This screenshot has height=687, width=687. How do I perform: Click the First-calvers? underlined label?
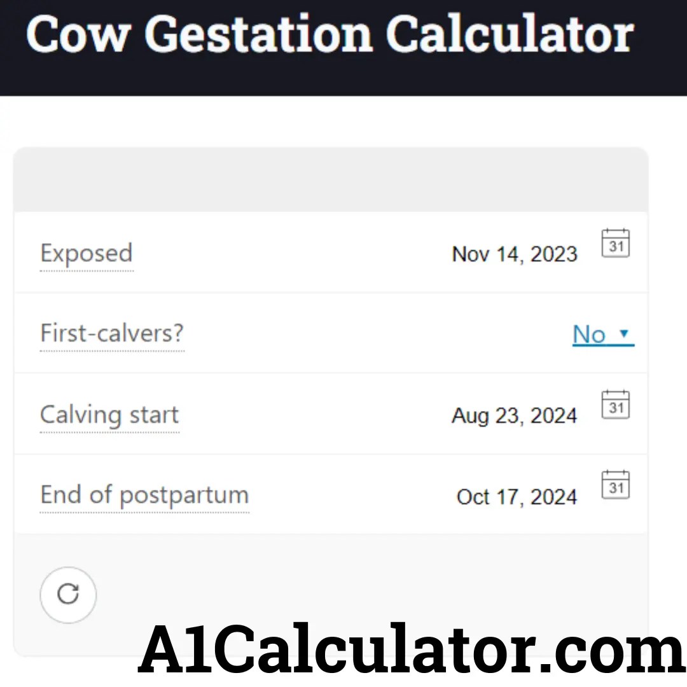tap(111, 333)
